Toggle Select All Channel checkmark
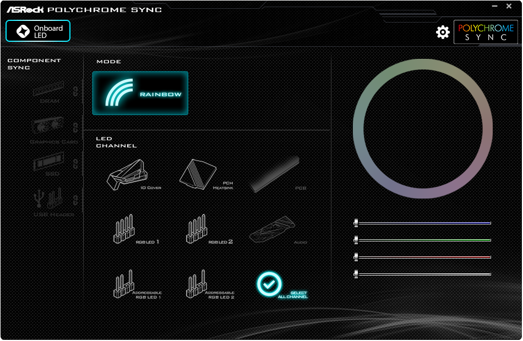 269,284
